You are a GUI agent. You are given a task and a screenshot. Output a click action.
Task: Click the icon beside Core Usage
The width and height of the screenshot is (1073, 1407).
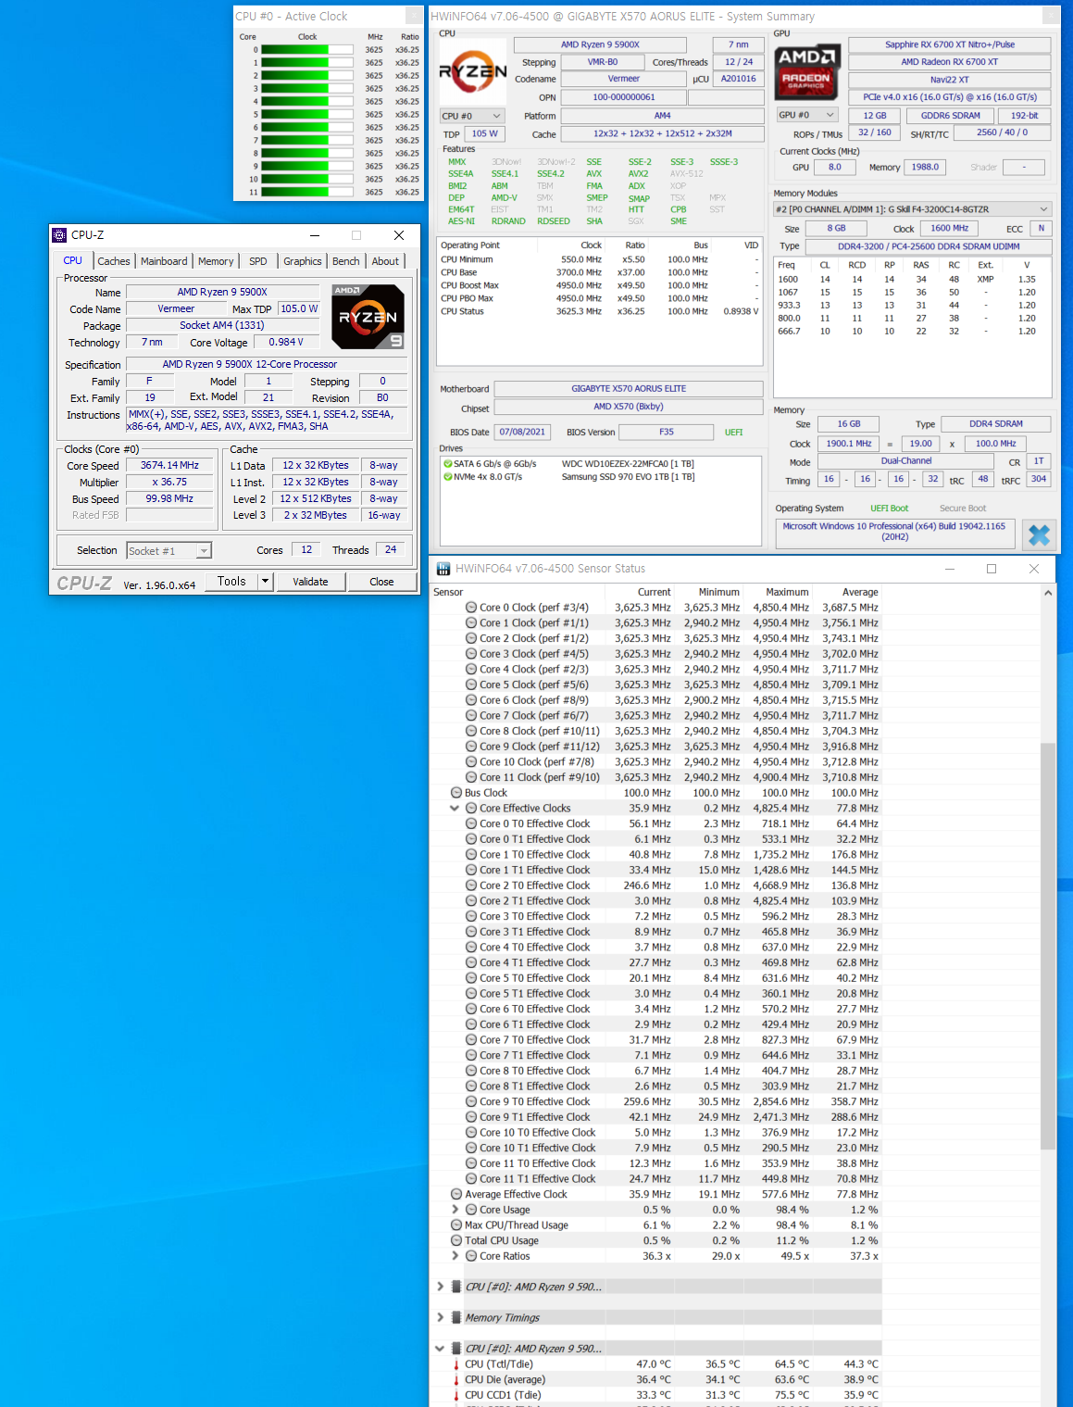pyautogui.click(x=471, y=1210)
